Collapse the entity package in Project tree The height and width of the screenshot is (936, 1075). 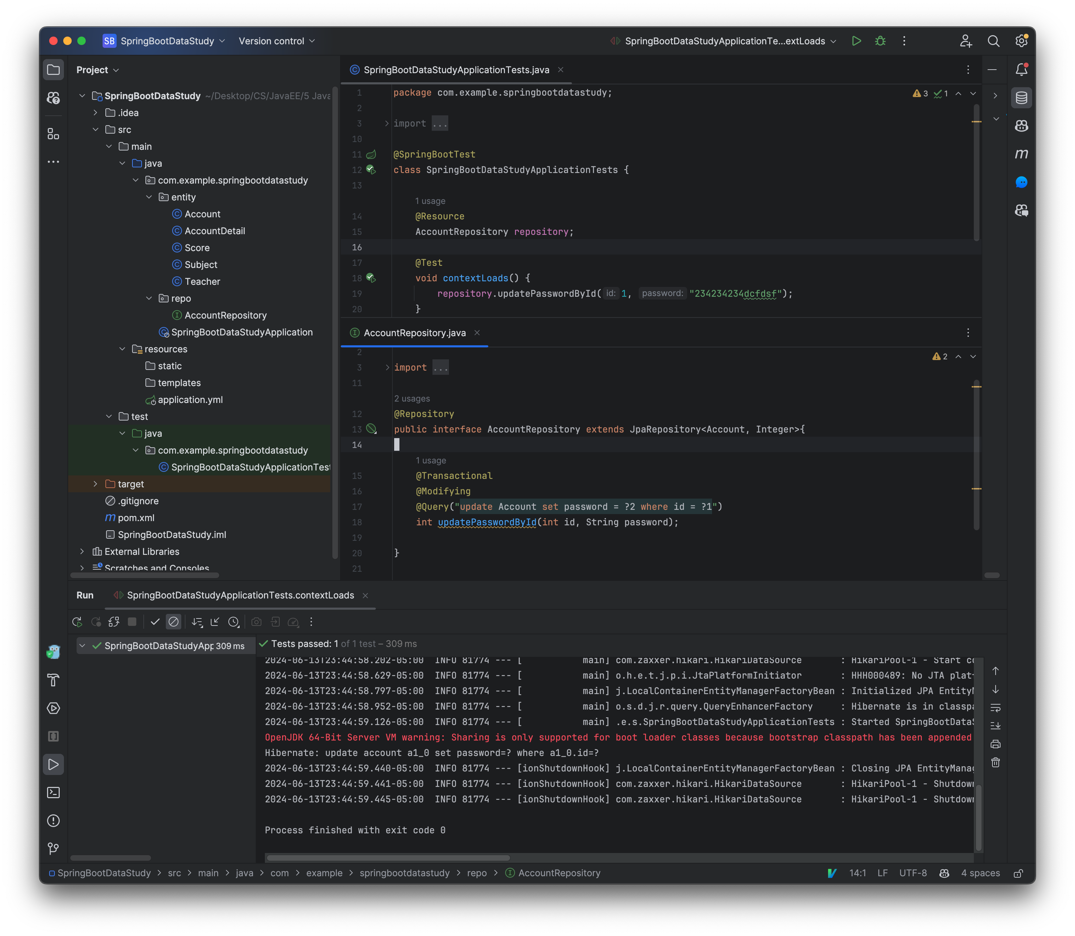[150, 197]
